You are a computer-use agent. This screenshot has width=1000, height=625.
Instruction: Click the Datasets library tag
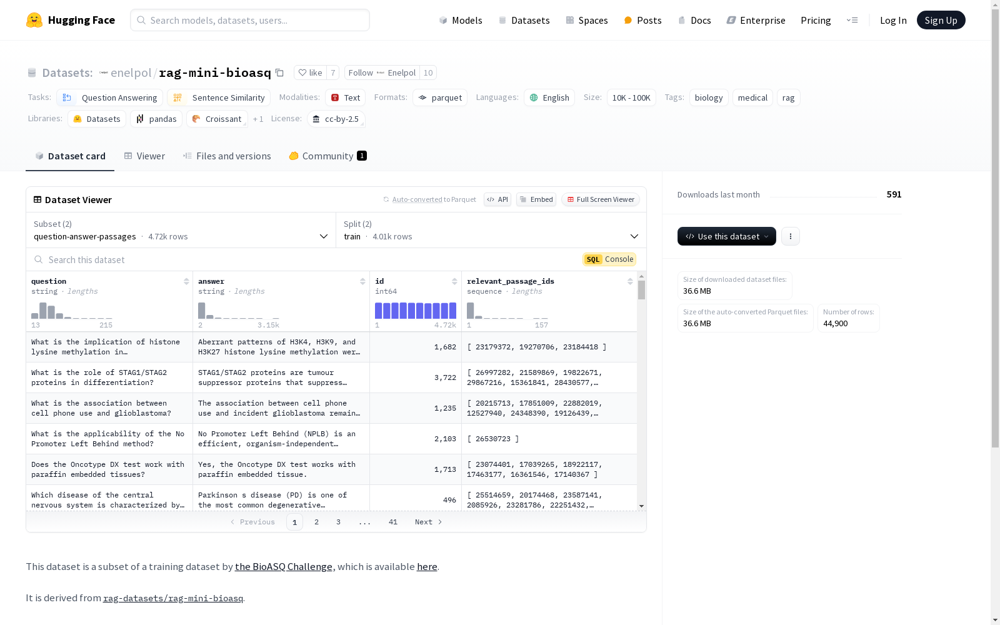tap(97, 119)
